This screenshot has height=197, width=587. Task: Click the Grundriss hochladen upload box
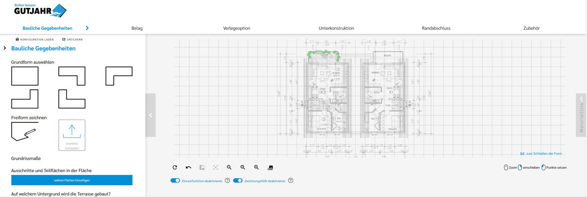[x=72, y=135]
